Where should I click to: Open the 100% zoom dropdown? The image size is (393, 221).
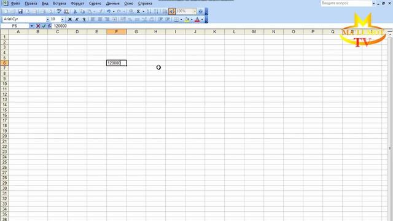(x=195, y=11)
